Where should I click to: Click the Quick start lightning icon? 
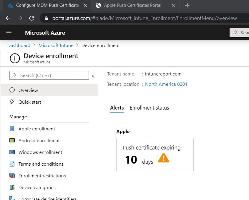pyautogui.click(x=12, y=102)
